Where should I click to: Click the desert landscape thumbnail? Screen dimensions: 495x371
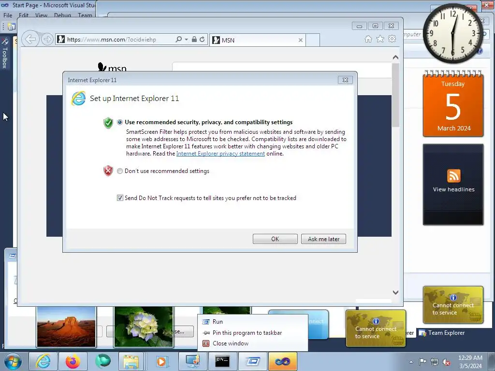click(x=66, y=327)
